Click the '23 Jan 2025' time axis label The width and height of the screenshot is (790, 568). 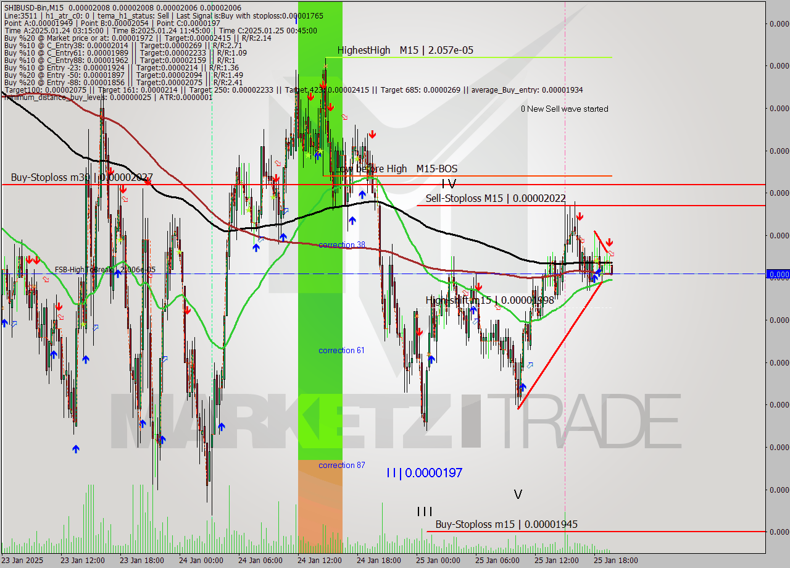tap(22, 561)
